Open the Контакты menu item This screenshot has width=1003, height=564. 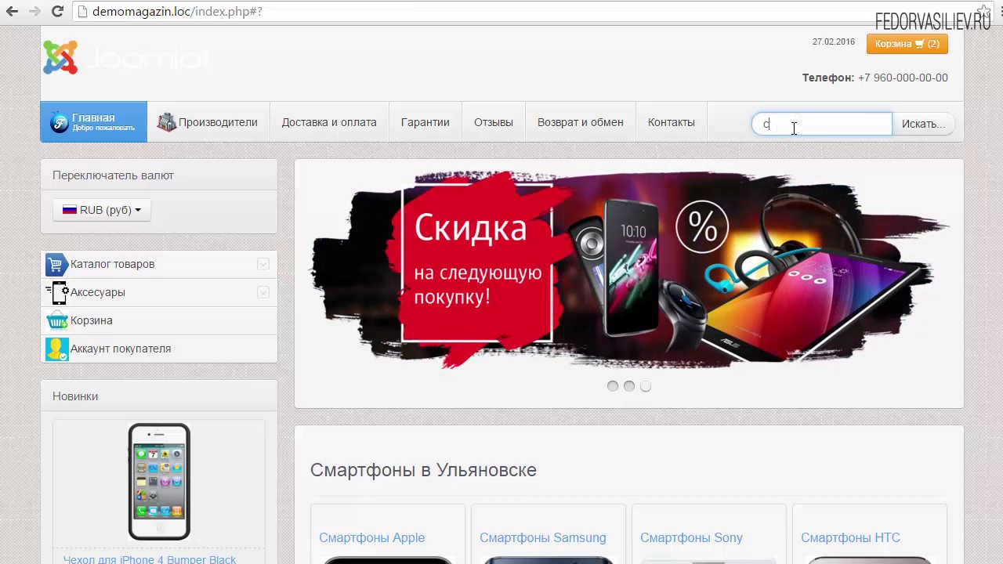pos(672,122)
